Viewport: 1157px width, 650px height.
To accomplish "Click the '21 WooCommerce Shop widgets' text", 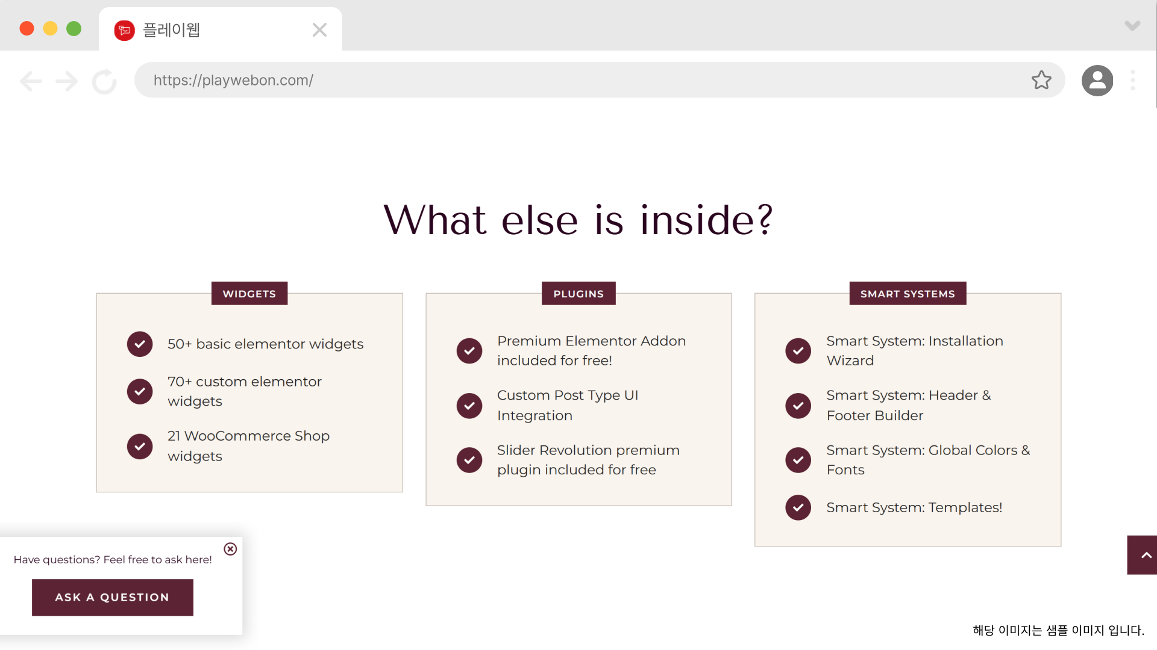I will (x=249, y=446).
